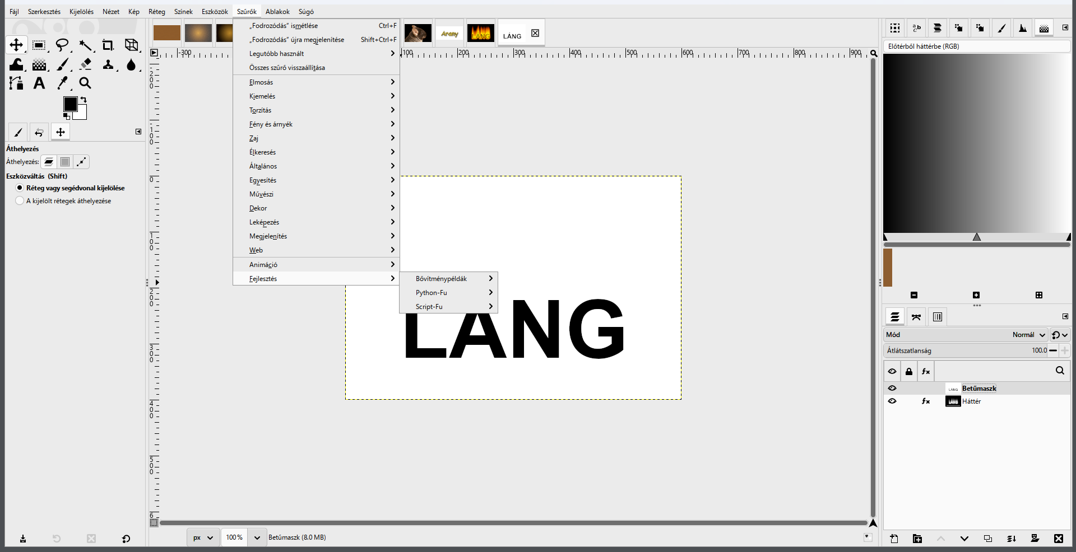Activate the Fuzzy Select wand tool

click(85, 45)
